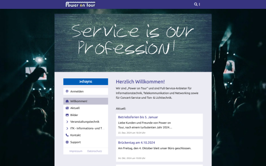Click the phone icon beside Kontakt

tap(67, 135)
